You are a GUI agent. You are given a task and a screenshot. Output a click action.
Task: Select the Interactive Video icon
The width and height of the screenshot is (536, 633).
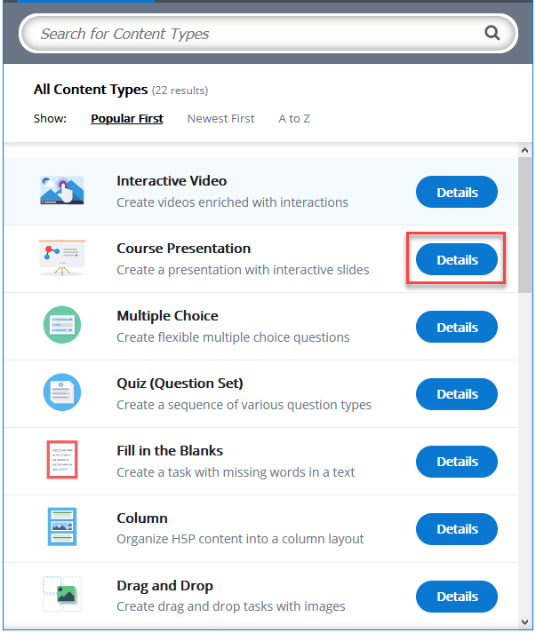pyautogui.click(x=62, y=192)
